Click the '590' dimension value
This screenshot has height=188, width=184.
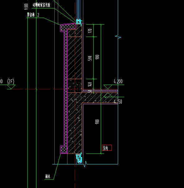click(x=90, y=58)
